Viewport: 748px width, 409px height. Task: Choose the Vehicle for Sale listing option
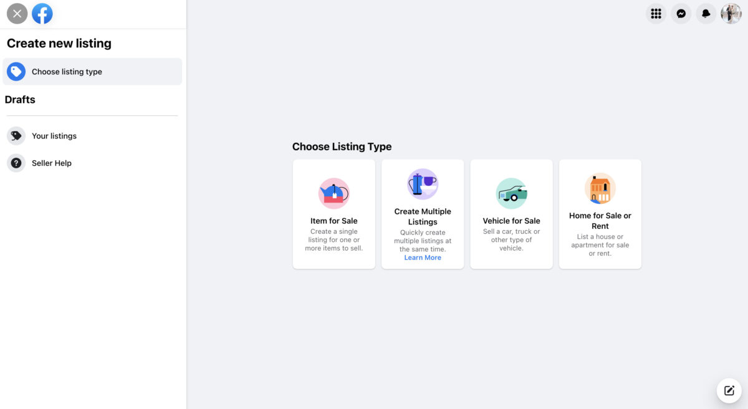(x=511, y=214)
